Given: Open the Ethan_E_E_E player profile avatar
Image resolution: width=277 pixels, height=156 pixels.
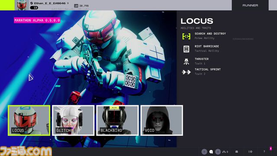Looking at the screenshot, I should coord(22,5).
